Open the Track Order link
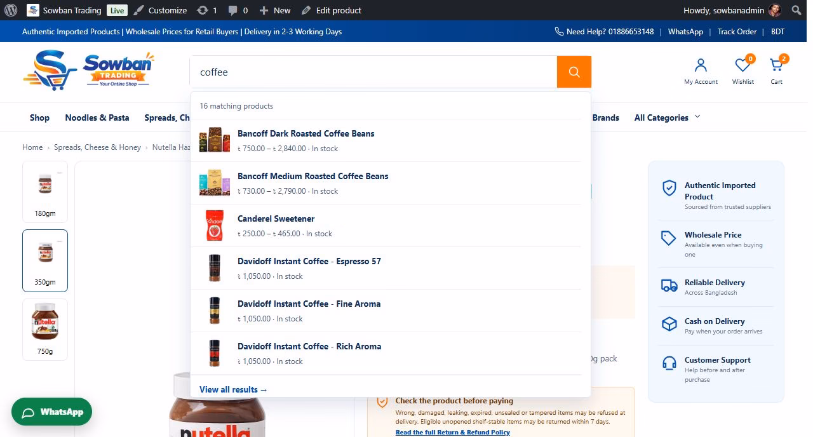 pyautogui.click(x=737, y=31)
